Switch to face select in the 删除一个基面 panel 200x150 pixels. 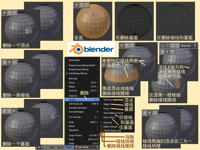coord(14,111)
